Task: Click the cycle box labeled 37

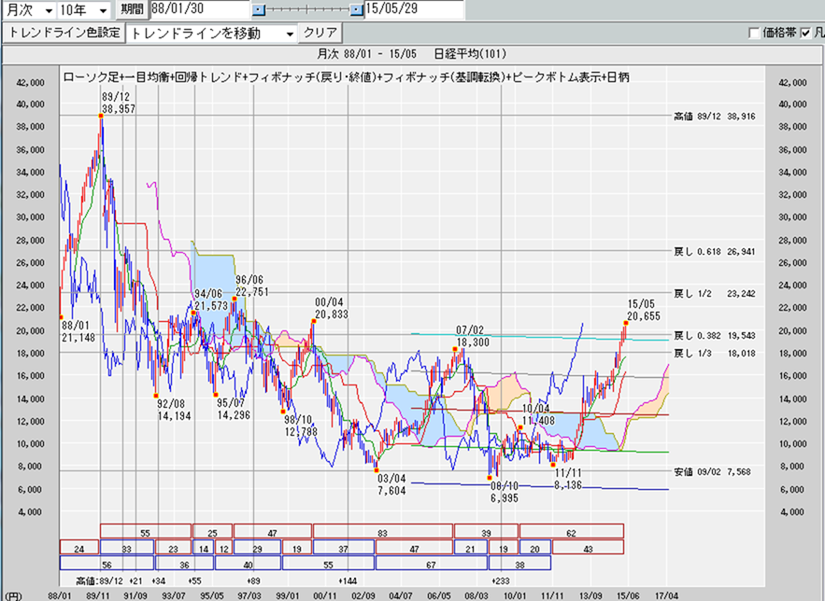Action: coord(344,547)
